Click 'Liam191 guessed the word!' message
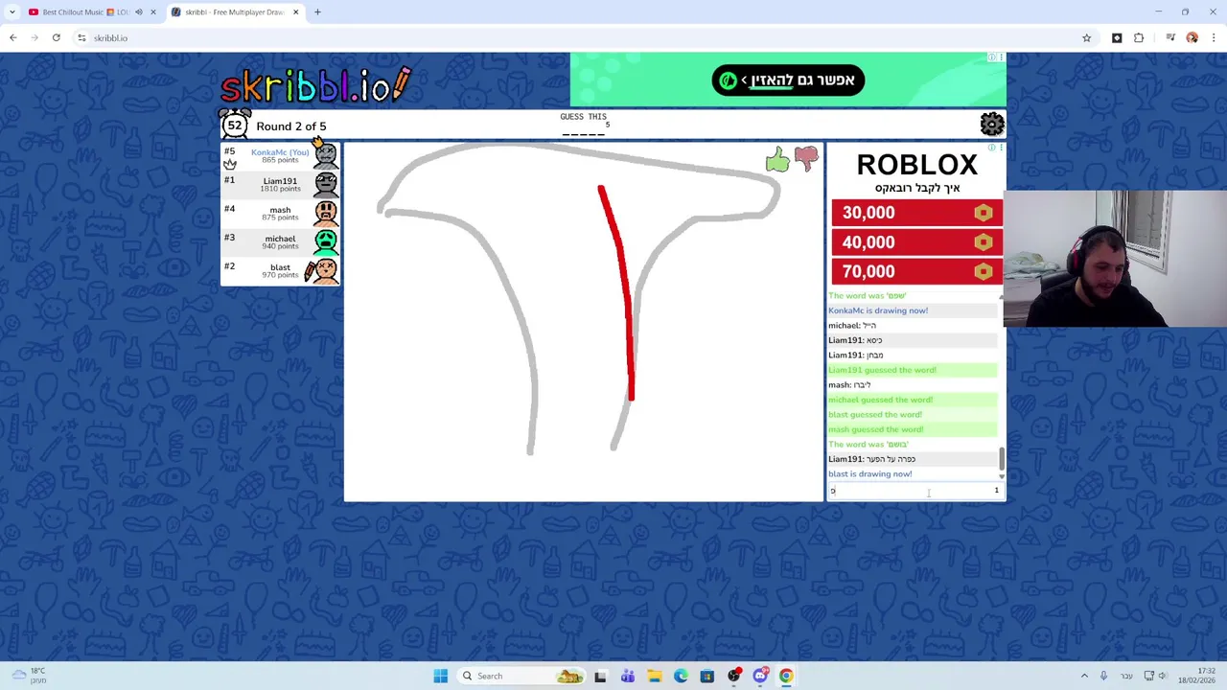Screen dimensions: 1227x690 882,370
